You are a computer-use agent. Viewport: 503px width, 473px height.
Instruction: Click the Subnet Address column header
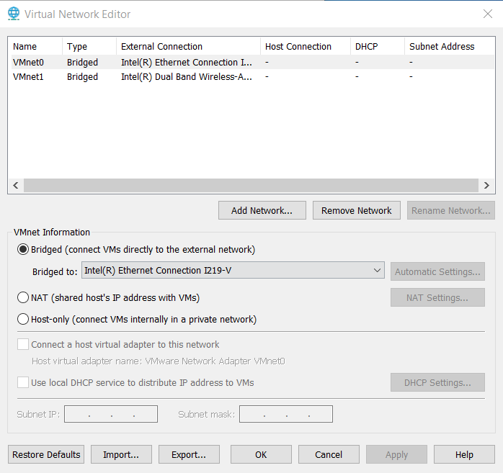click(x=450, y=47)
